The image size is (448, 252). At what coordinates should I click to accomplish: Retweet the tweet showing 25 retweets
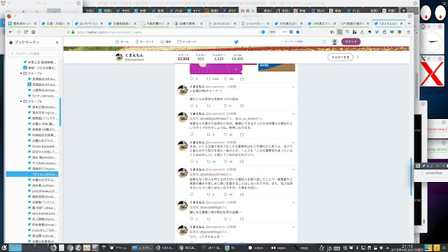pos(209,162)
